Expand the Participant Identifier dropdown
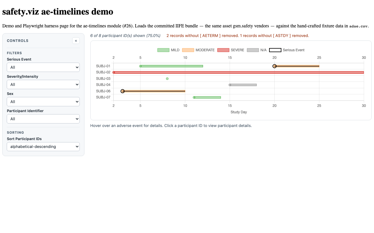 coord(43,119)
